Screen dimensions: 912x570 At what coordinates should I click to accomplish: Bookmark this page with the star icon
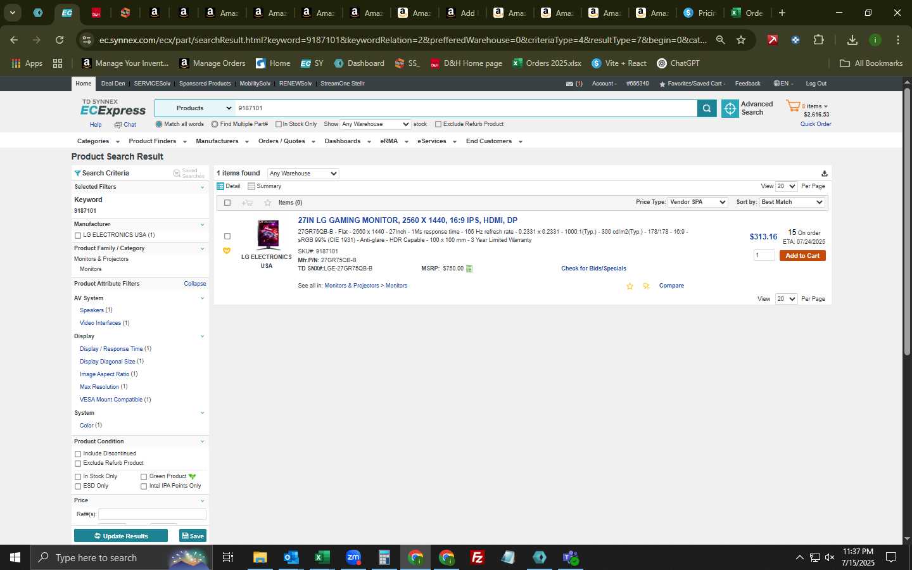[x=741, y=40]
